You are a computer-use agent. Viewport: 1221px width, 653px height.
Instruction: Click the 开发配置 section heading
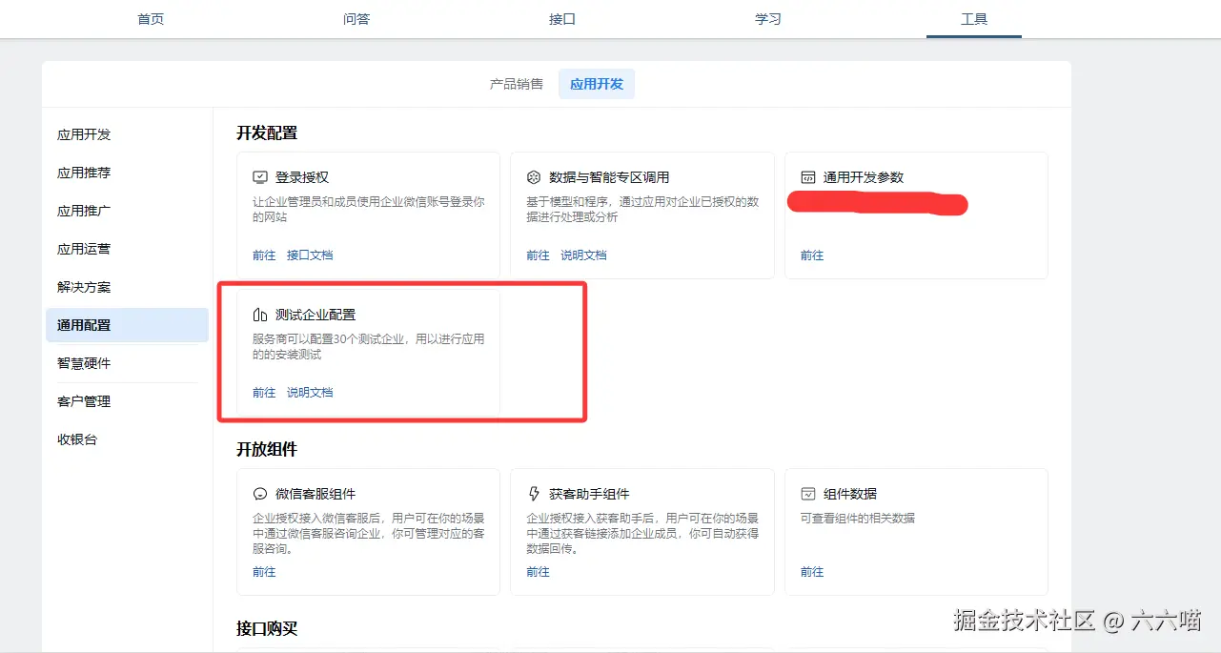pyautogui.click(x=267, y=133)
